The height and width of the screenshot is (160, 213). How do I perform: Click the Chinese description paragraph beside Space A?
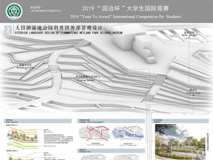58,139
